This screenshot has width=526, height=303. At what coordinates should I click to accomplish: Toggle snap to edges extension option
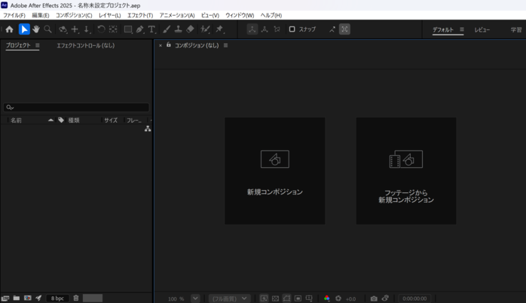pos(332,29)
